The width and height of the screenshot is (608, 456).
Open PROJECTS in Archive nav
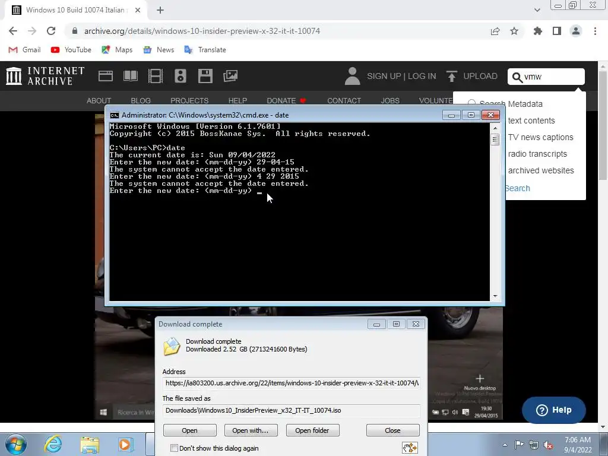pos(189,101)
